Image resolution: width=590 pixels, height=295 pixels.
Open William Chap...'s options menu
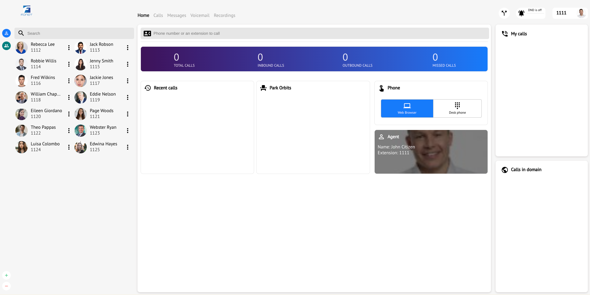click(x=69, y=97)
